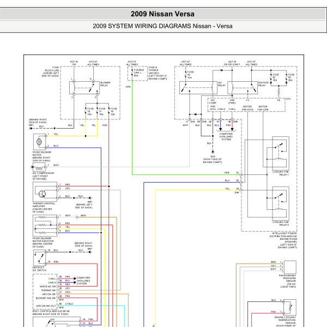Click the MOTOR FAN-HIGH terminal label
This screenshot has width=327, height=327.
(x=247, y=108)
